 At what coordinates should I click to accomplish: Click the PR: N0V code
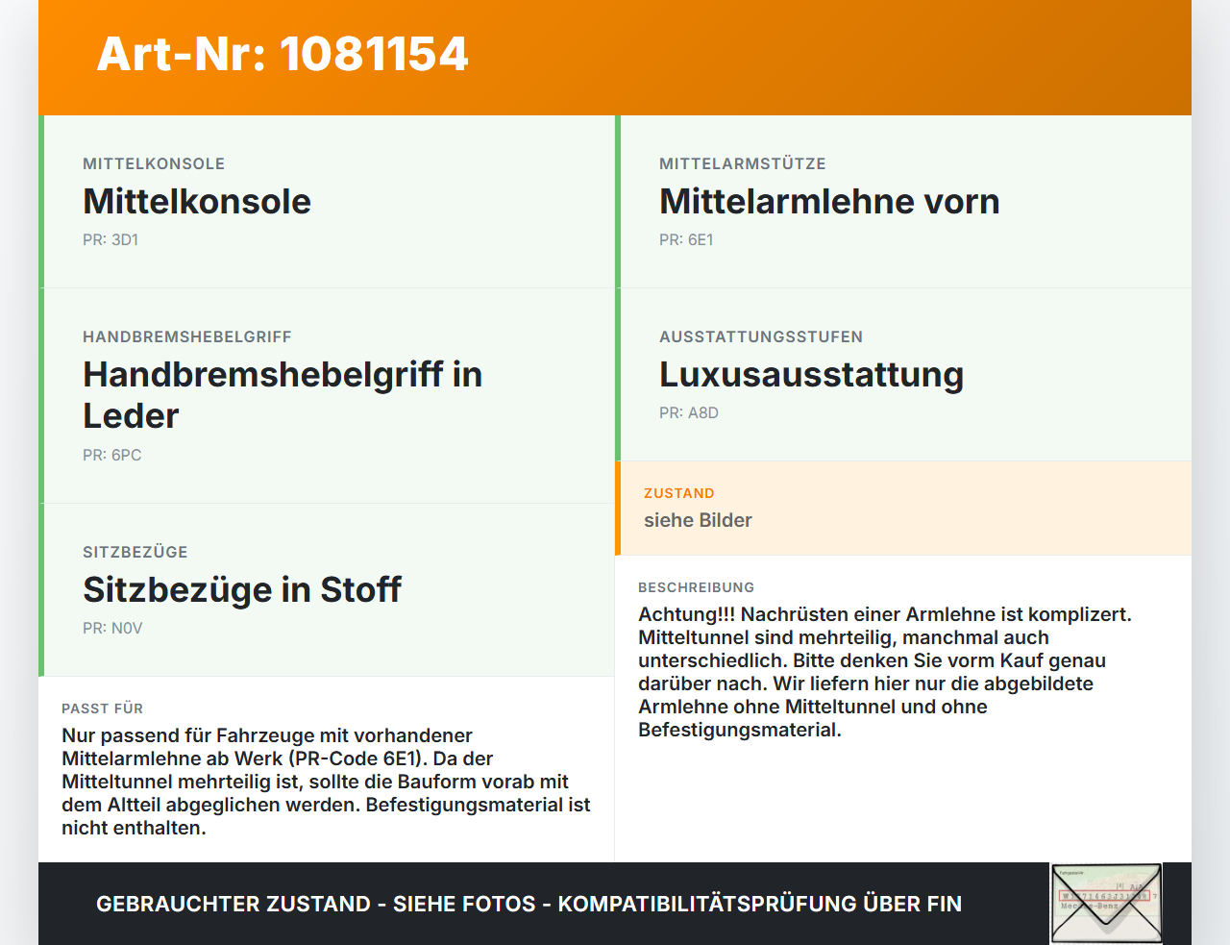click(x=112, y=628)
